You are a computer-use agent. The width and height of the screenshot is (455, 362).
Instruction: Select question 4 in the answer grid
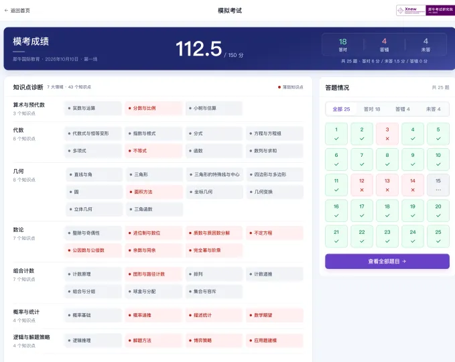pos(413,134)
